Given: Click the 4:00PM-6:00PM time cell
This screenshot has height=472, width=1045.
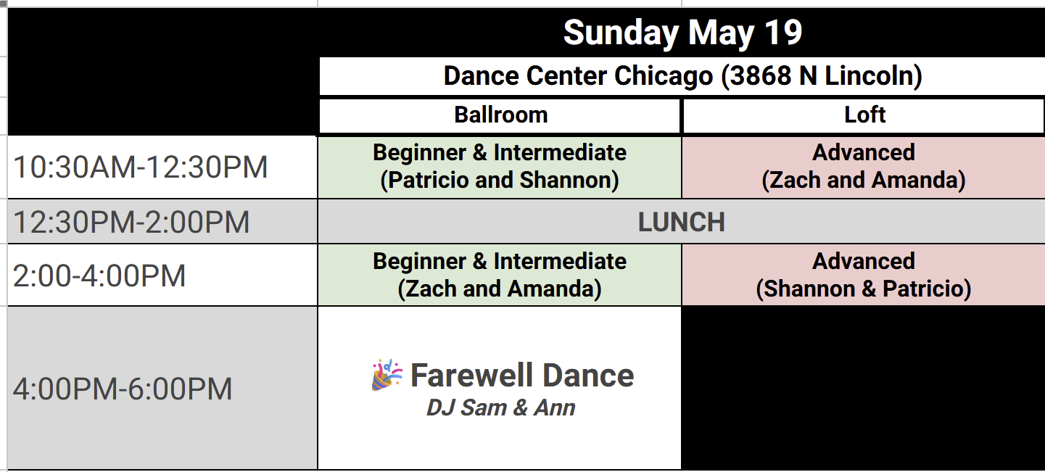Looking at the screenshot, I should click(x=162, y=389).
